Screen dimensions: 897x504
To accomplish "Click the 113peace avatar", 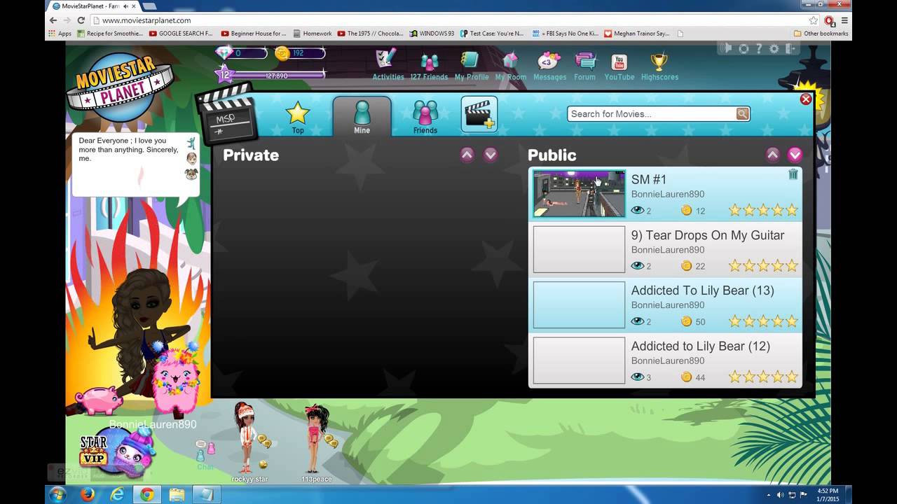I will tap(315, 440).
